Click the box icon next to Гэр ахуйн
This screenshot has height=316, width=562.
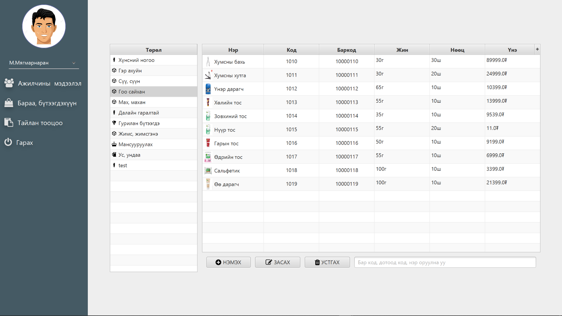click(114, 70)
